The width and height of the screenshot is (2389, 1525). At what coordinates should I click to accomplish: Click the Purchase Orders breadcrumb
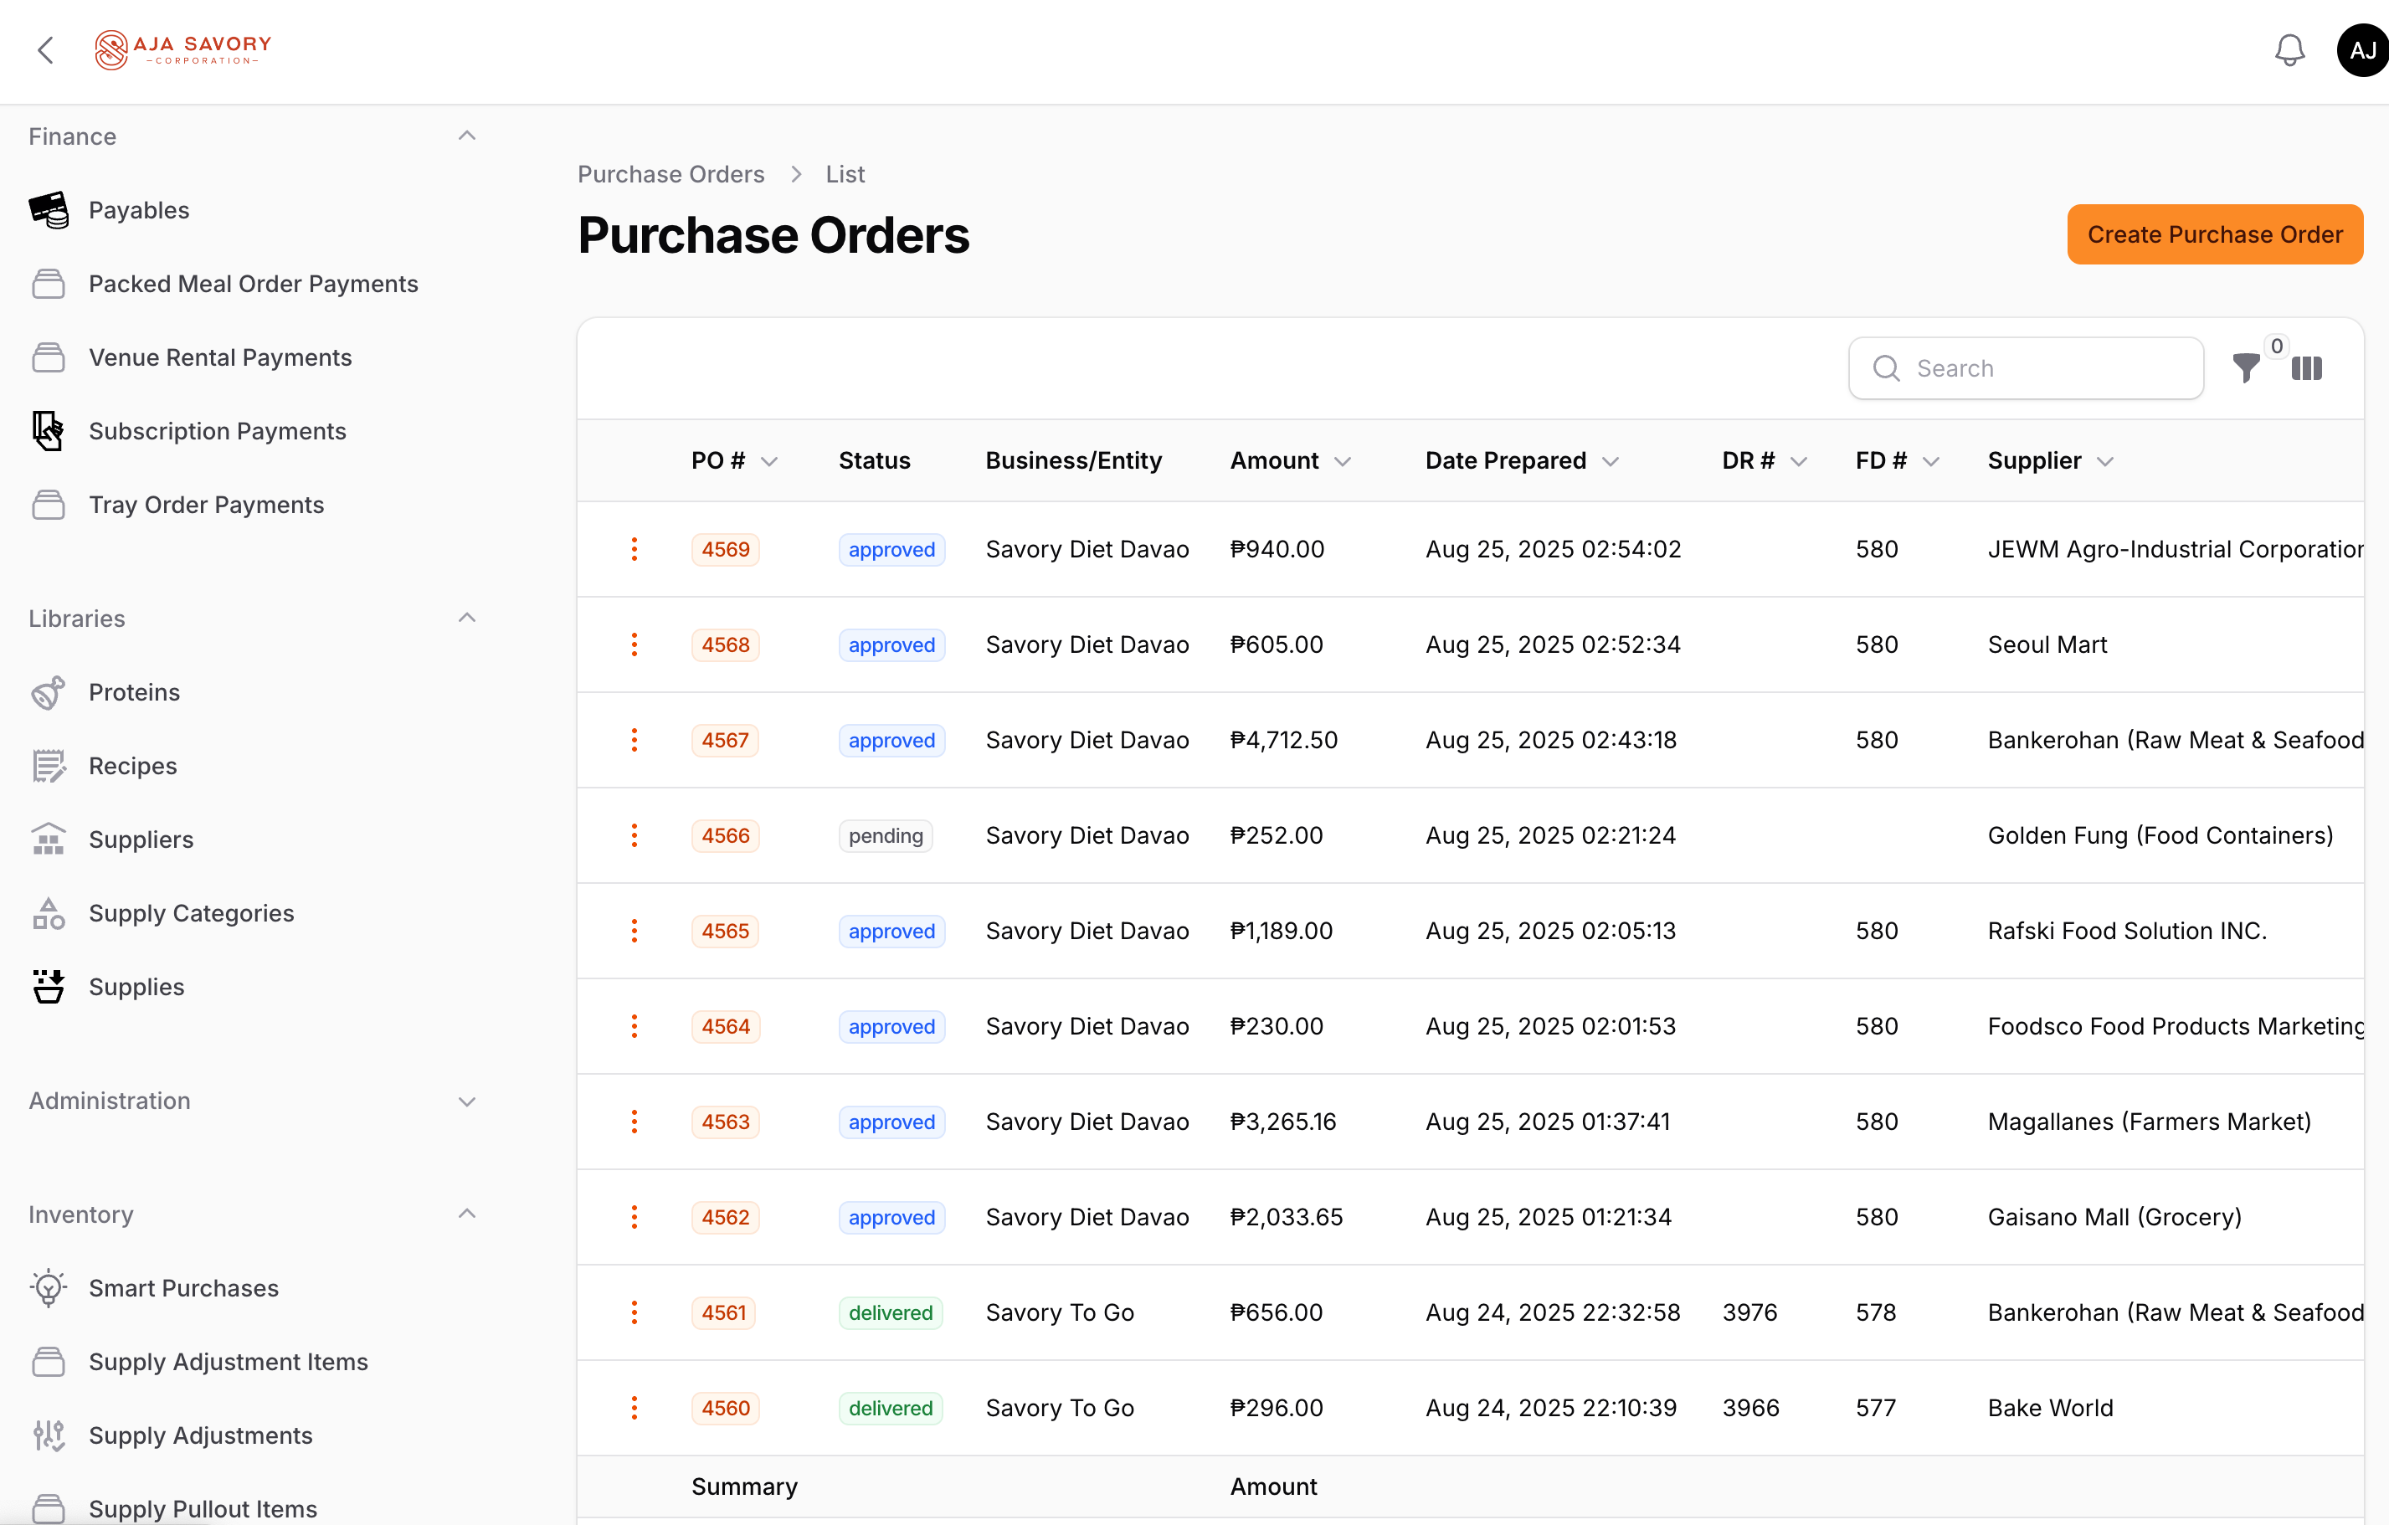[670, 173]
